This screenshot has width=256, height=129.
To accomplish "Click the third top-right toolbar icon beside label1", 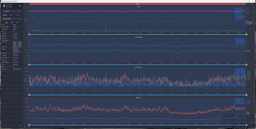I will (x=251, y=4).
